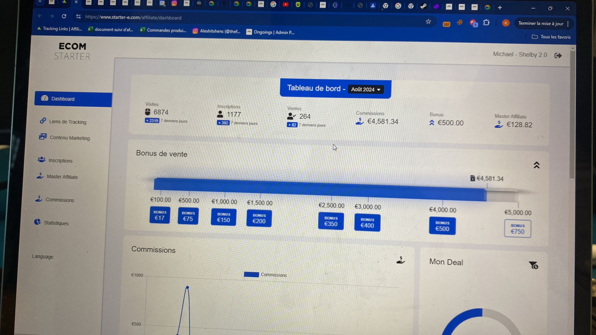The height and width of the screenshot is (335, 596).
Task: Click the unachieved BONUS €750 badge
Action: point(517,229)
